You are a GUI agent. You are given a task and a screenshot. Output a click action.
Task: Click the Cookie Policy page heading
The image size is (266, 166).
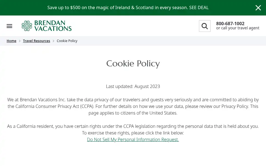tap(133, 64)
